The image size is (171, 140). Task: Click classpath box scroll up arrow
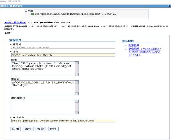77,82
